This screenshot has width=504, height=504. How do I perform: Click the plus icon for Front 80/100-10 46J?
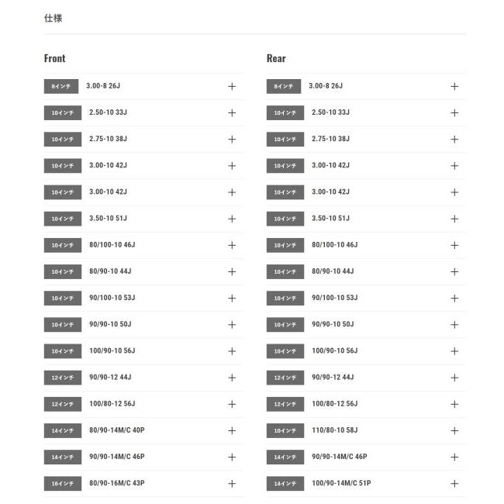coord(232,245)
